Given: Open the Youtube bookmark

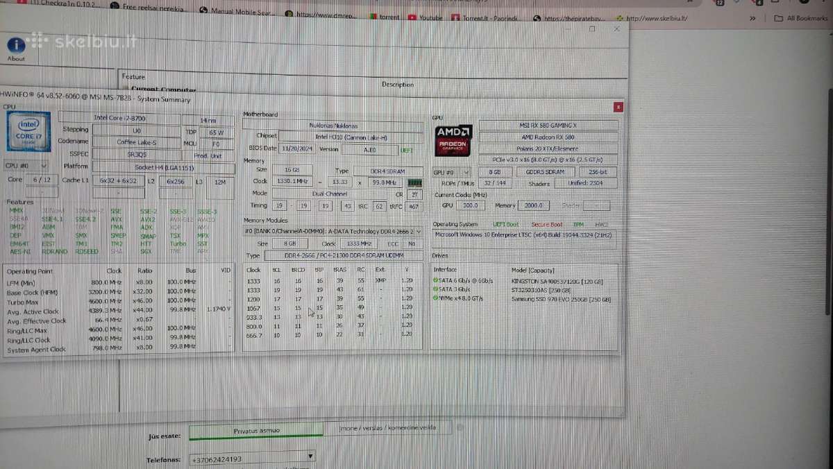Looking at the screenshot, I should [x=425, y=17].
